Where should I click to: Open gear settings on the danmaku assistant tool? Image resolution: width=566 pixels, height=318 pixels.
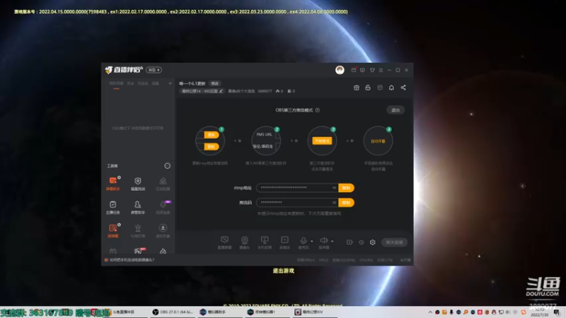coord(119,177)
